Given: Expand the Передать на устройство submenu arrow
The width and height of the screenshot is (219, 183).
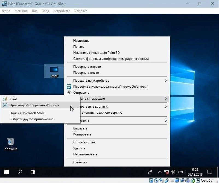Looking at the screenshot, I should pyautogui.click(x=166, y=81).
